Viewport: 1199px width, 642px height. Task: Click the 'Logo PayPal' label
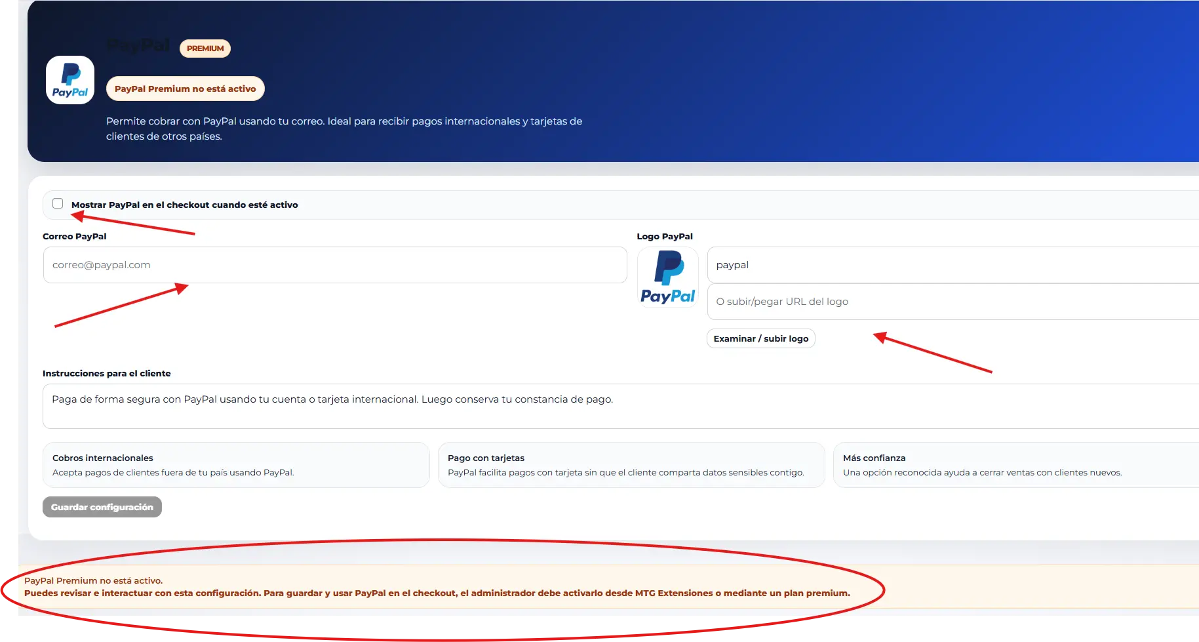[x=665, y=236]
